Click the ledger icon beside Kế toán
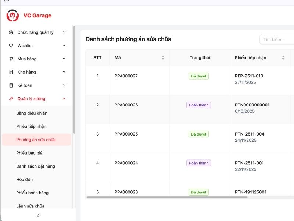 tap(11, 85)
